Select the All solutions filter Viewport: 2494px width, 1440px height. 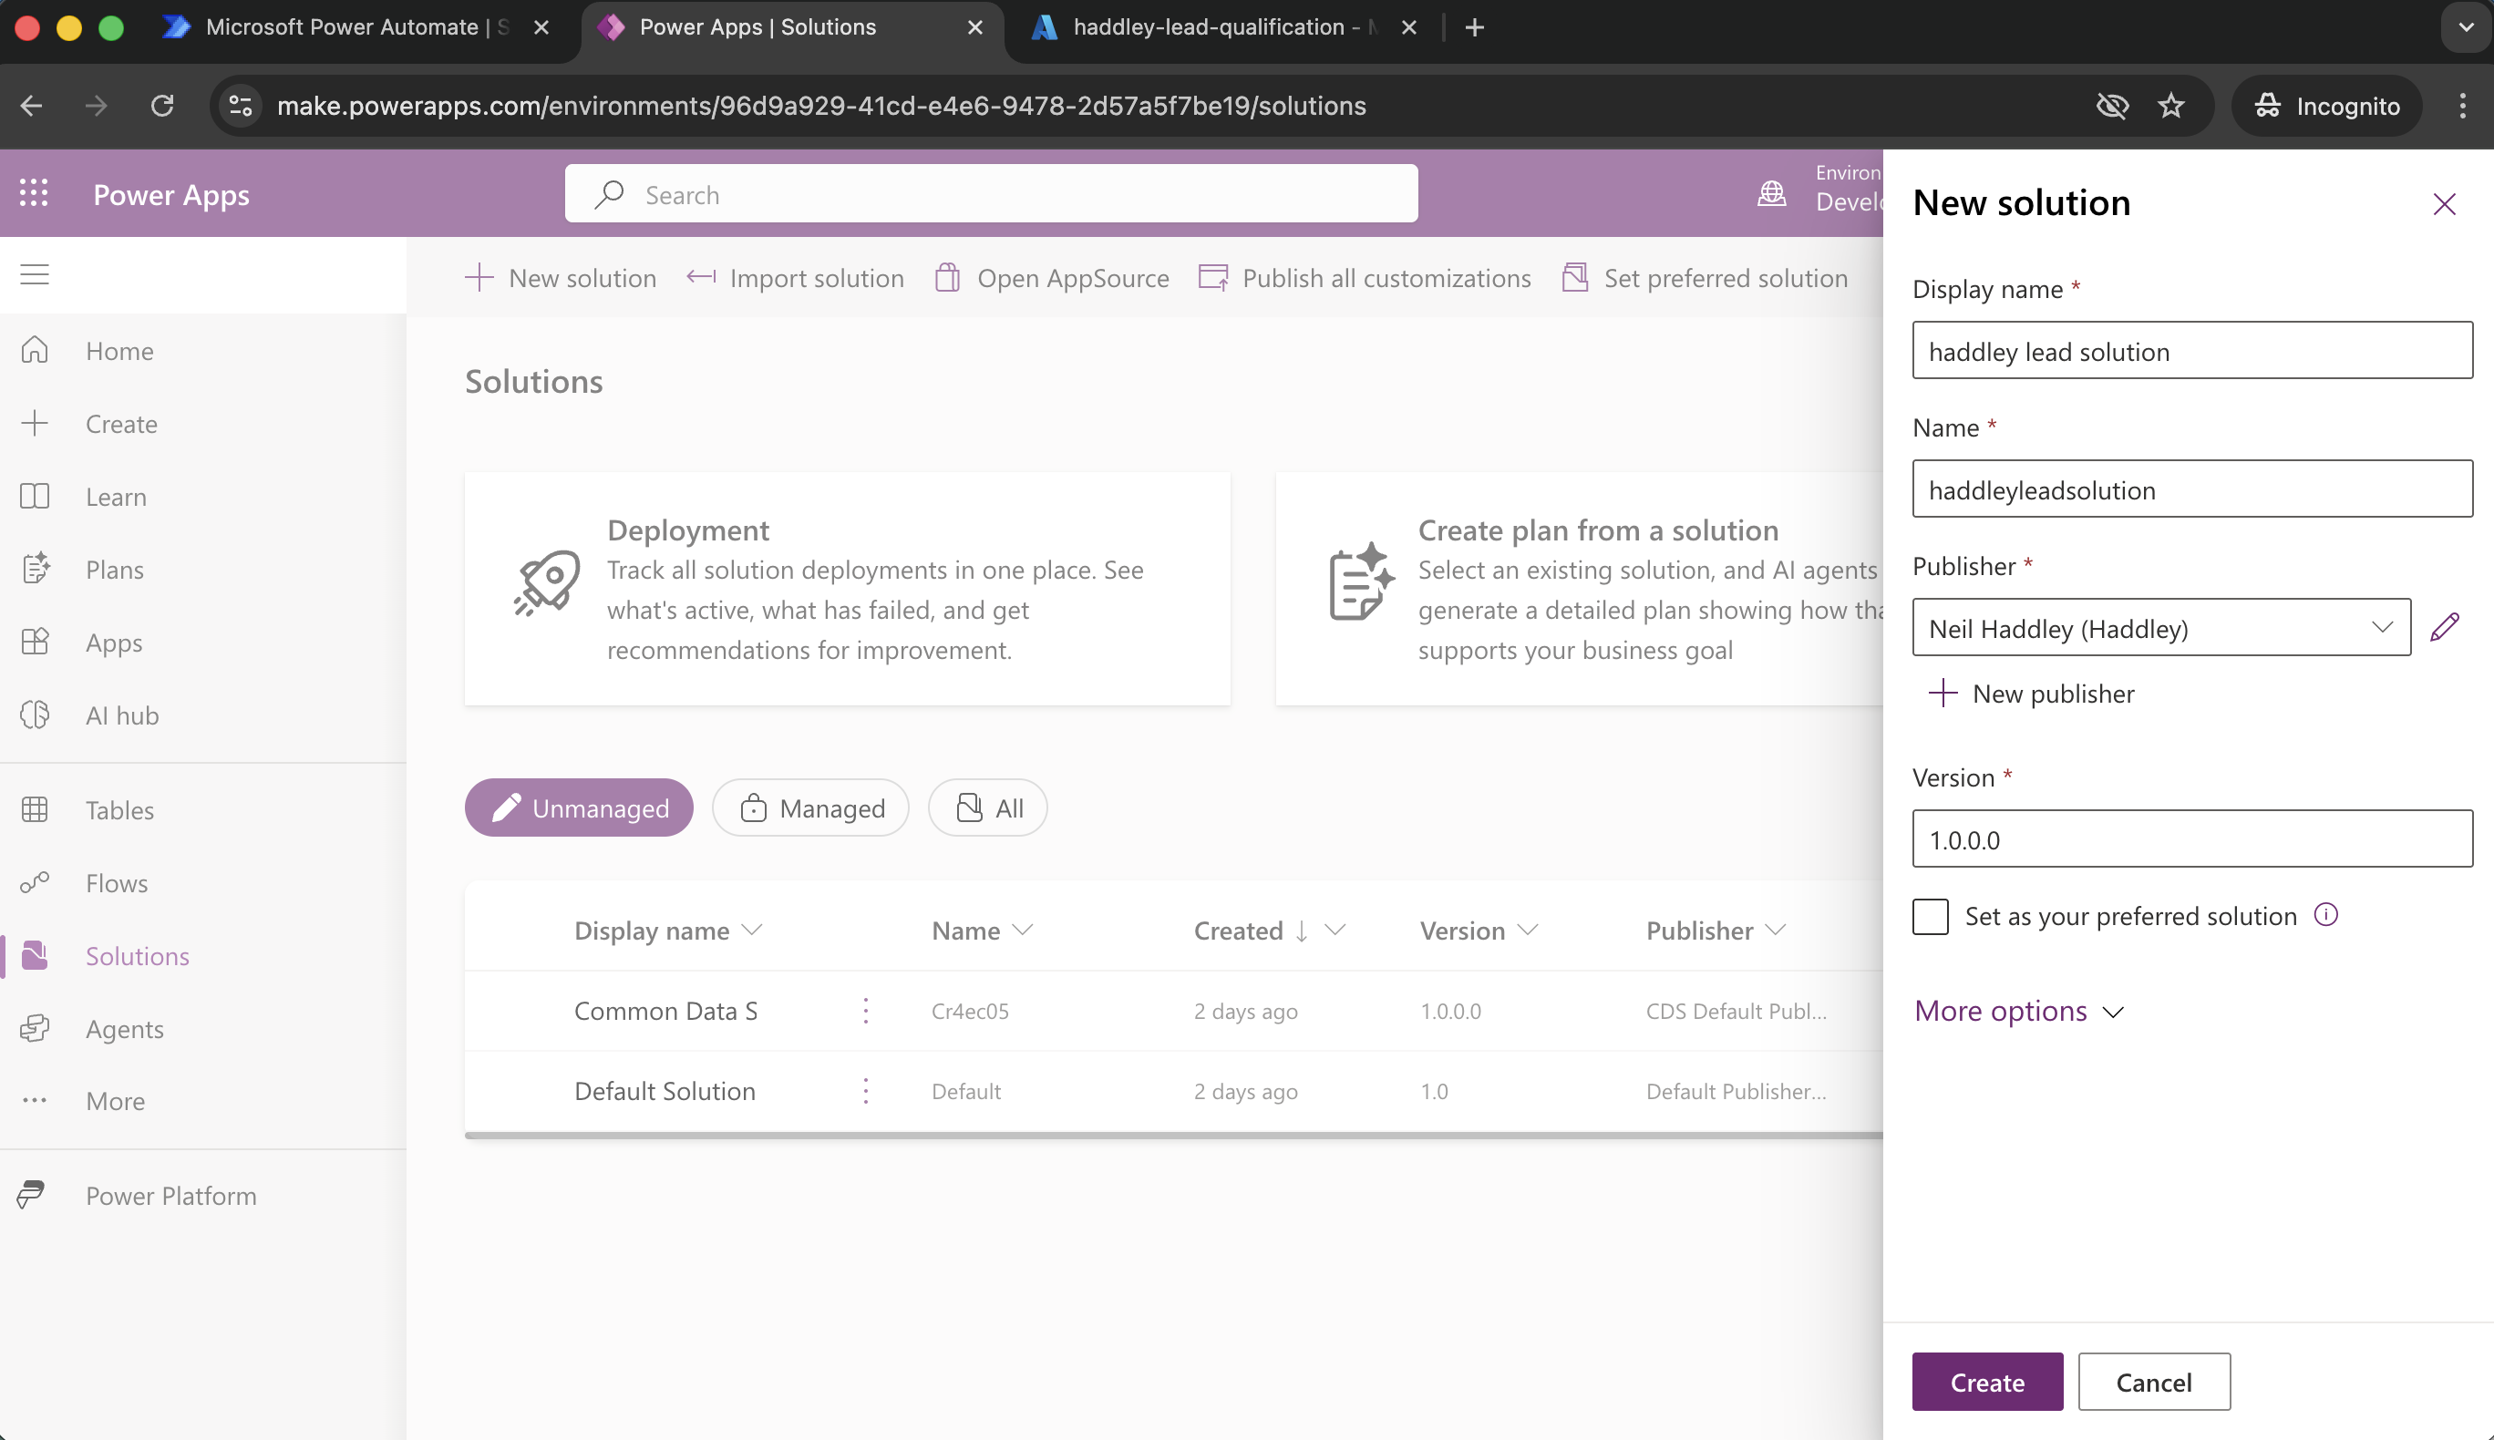pyautogui.click(x=988, y=808)
